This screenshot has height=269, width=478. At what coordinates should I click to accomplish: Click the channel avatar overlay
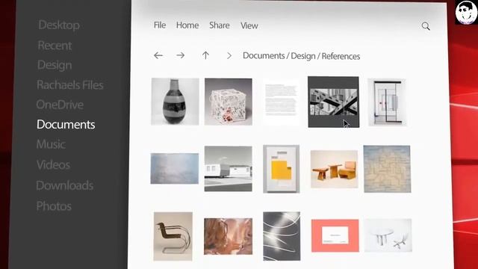coord(466,12)
